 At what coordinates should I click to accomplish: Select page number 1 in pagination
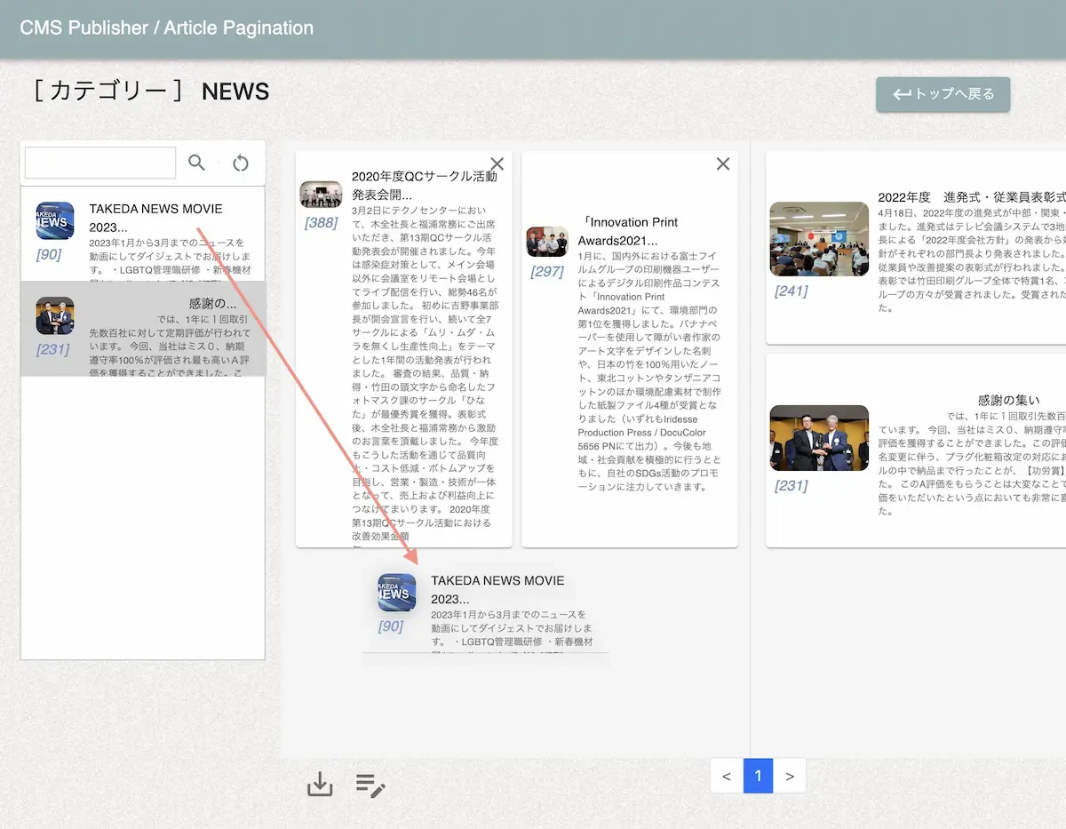tap(758, 776)
